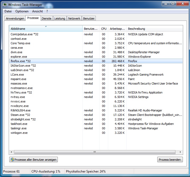Screen dimensions: 190x177
Task: Sort by Abbildname column header
Action: pyautogui.click(x=46, y=29)
